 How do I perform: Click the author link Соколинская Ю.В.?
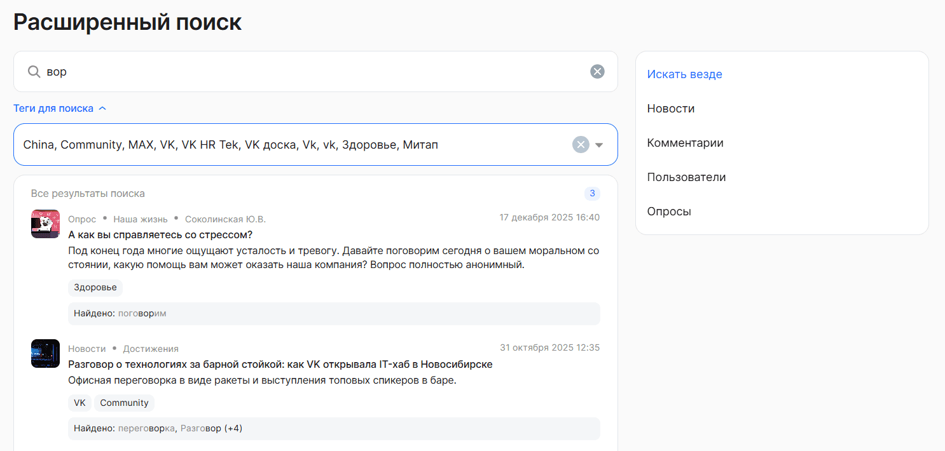coord(225,219)
